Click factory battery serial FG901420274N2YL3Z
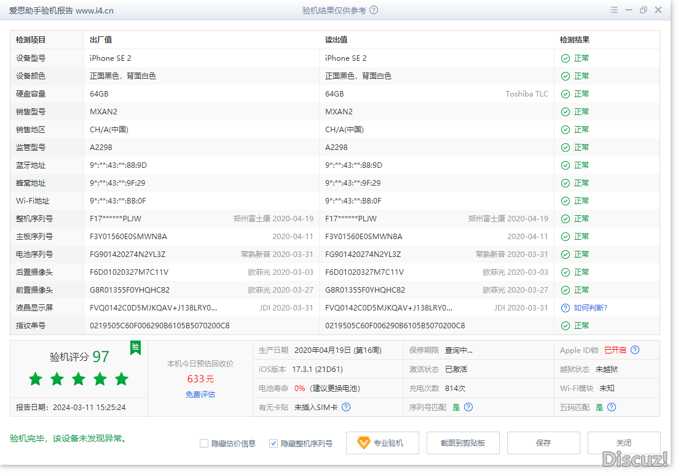This screenshot has height=474, width=678. pos(128,255)
